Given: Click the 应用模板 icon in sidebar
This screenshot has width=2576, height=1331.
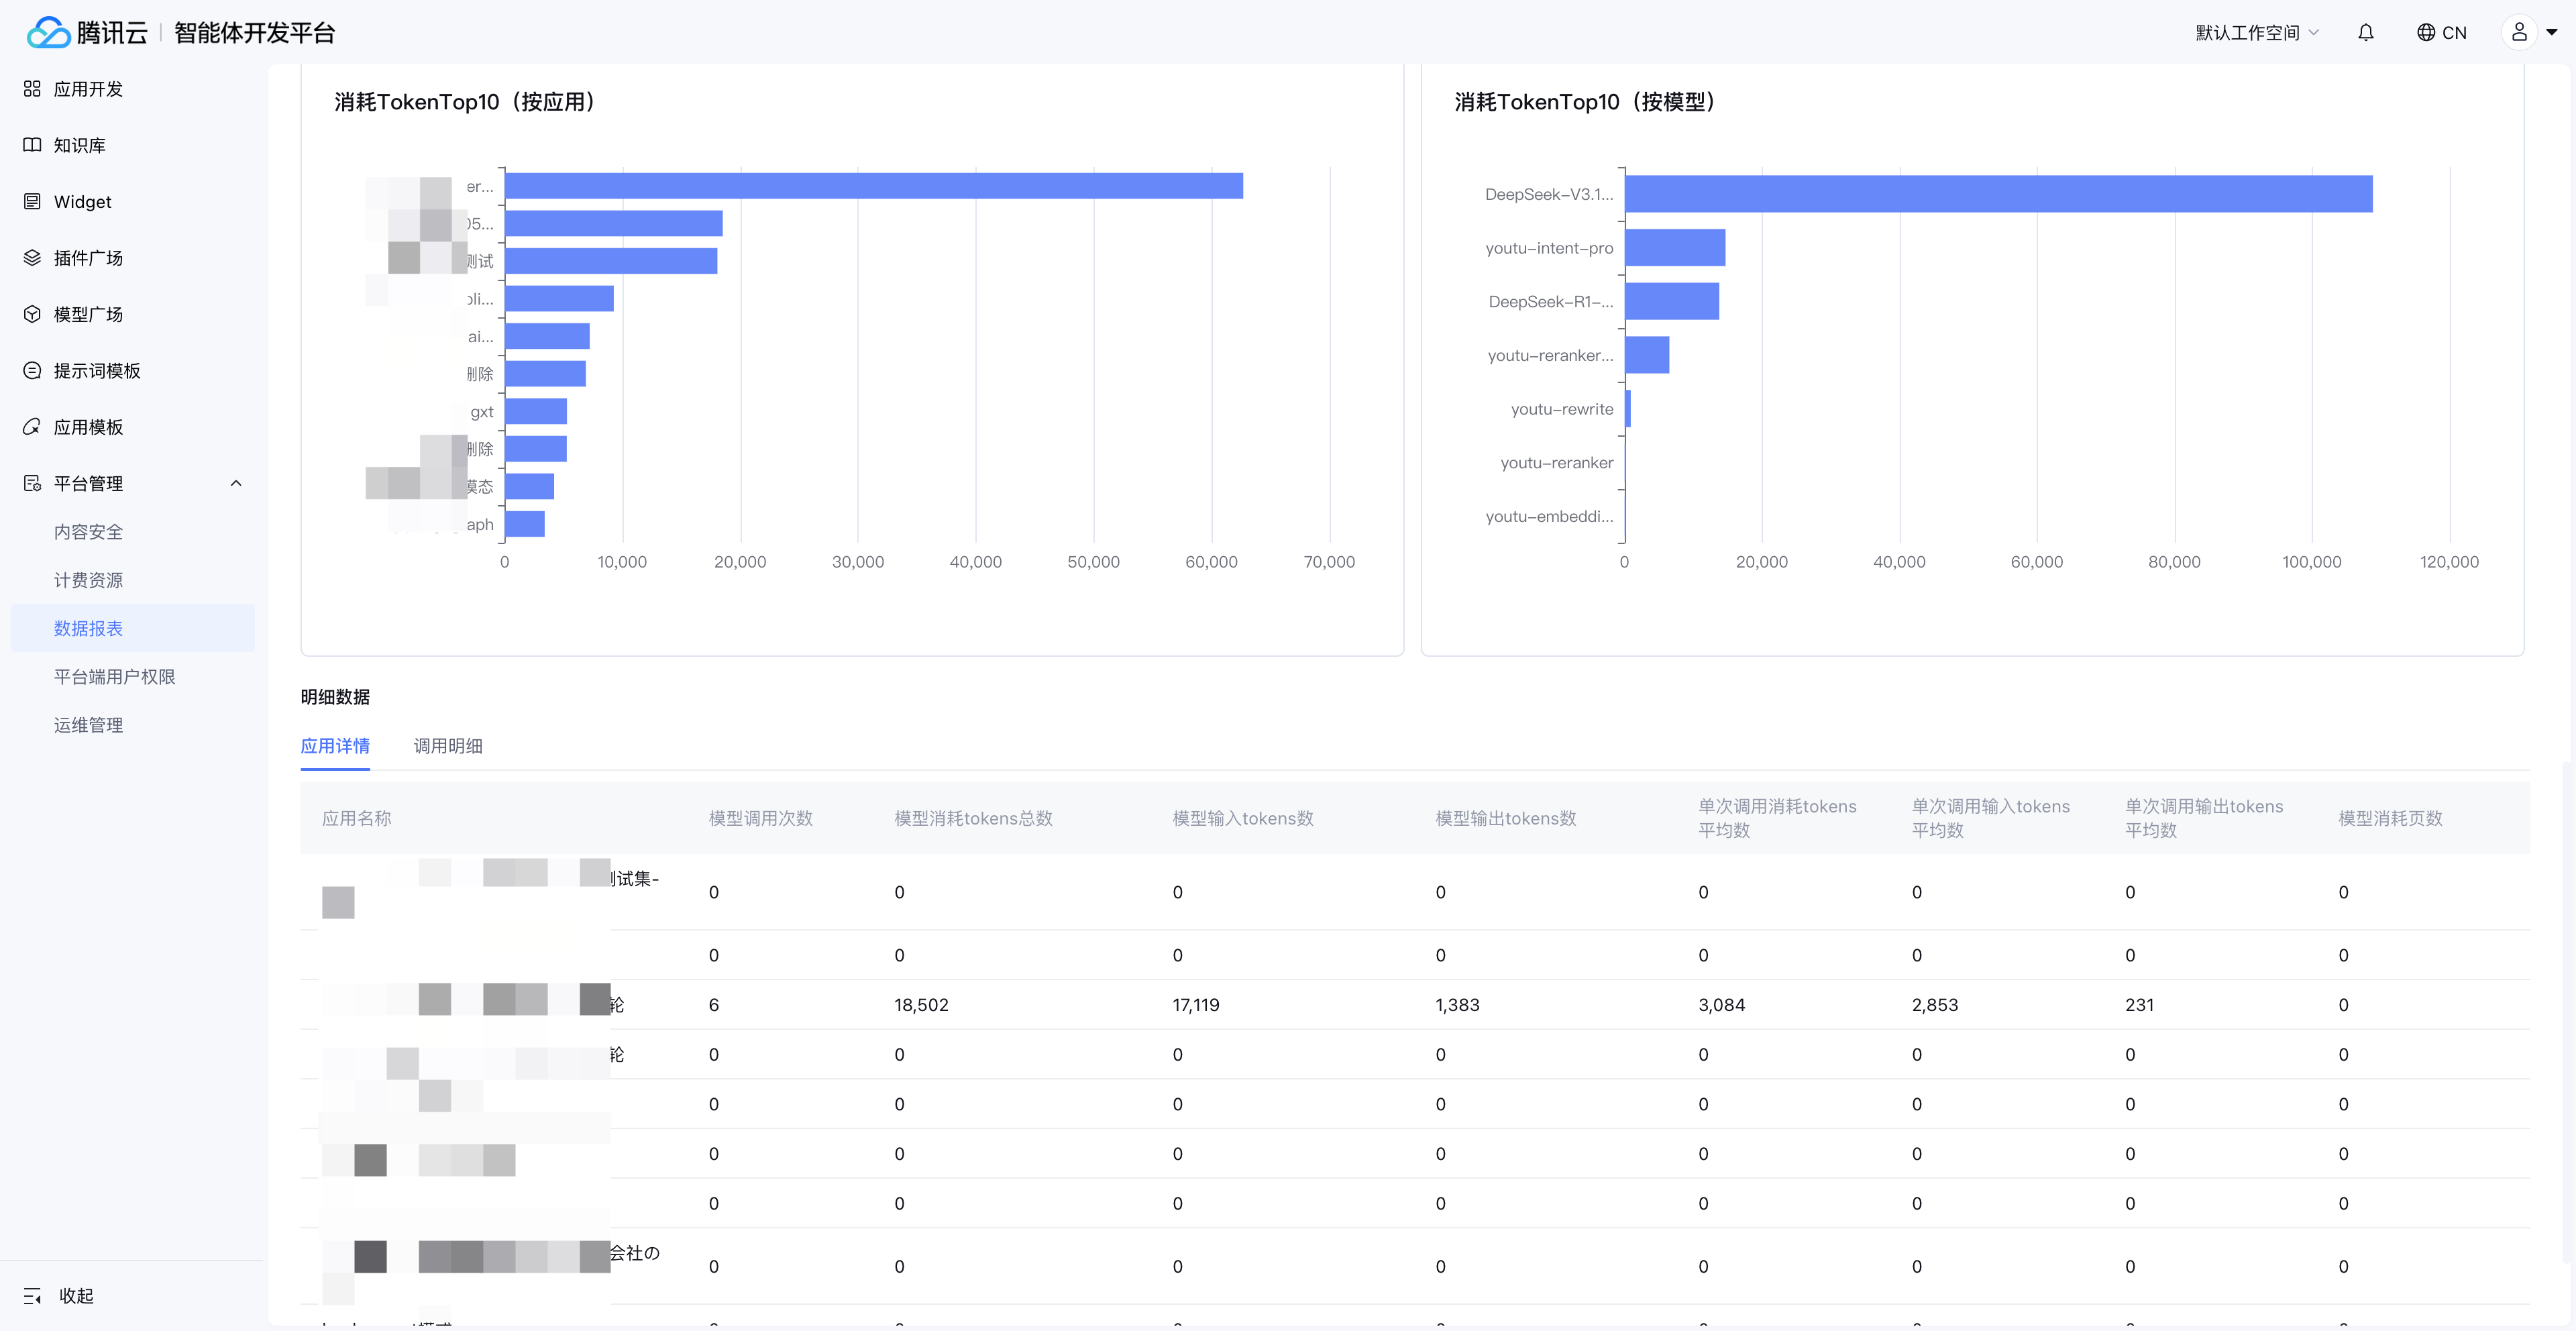Looking at the screenshot, I should click(x=32, y=427).
